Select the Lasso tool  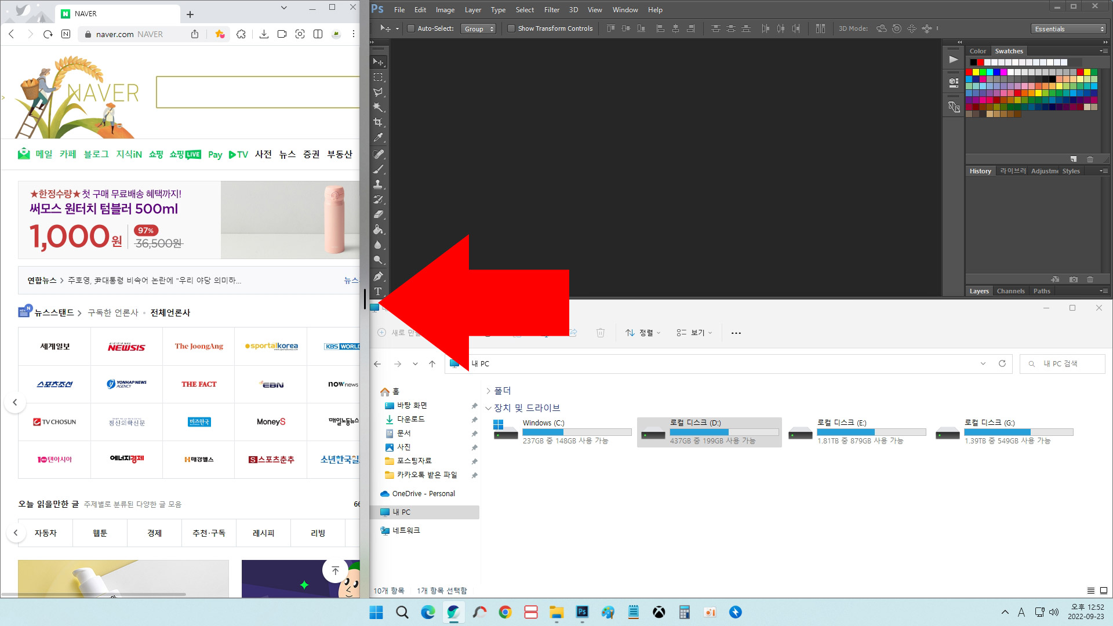click(x=378, y=92)
